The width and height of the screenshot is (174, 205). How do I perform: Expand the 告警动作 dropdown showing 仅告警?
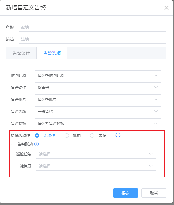click(x=98, y=87)
